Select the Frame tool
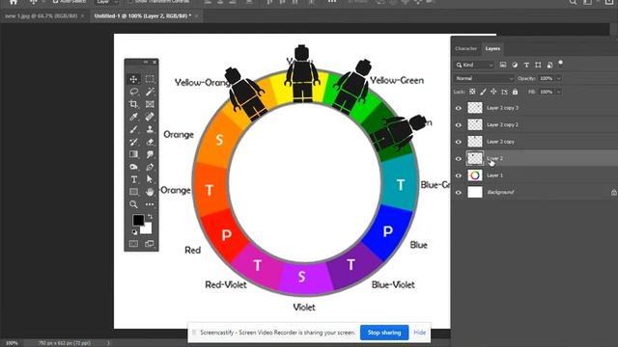 coord(150,104)
